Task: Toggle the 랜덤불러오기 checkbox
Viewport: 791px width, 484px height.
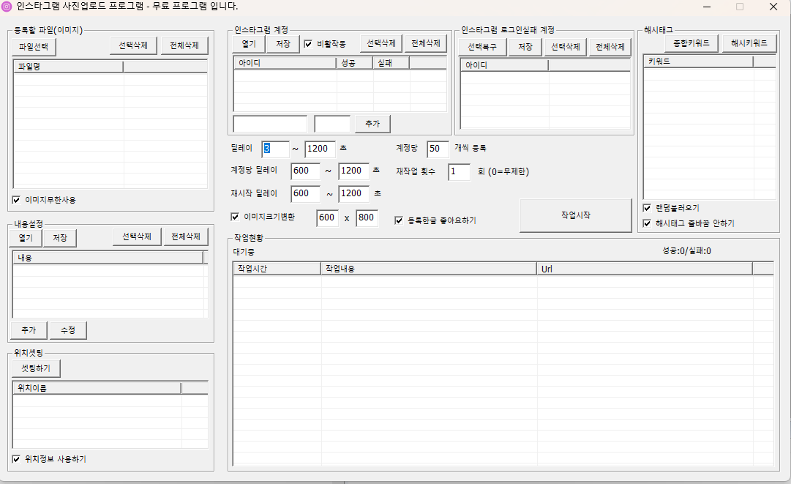Action: click(x=648, y=208)
